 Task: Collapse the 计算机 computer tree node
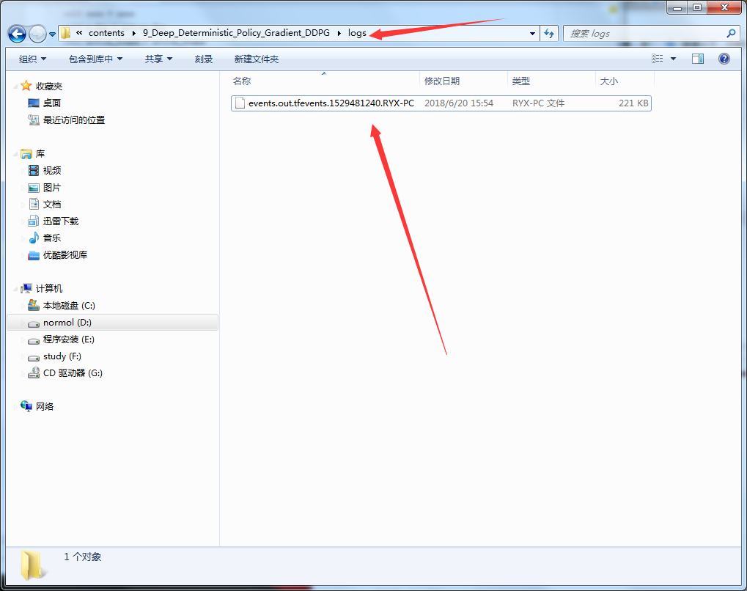pos(16,289)
